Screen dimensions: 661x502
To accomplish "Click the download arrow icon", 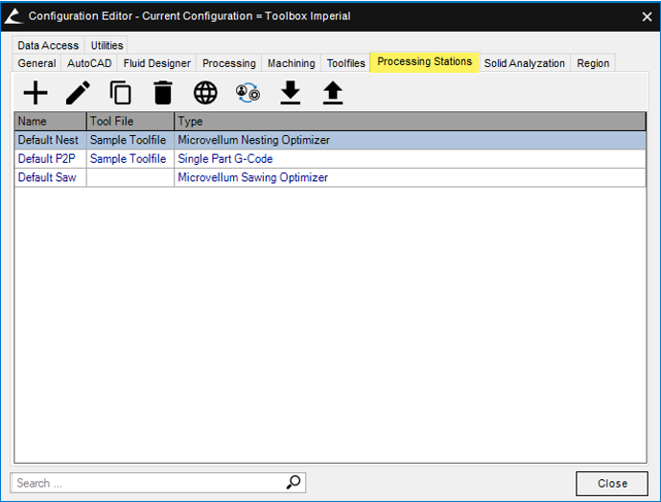I will (x=291, y=93).
